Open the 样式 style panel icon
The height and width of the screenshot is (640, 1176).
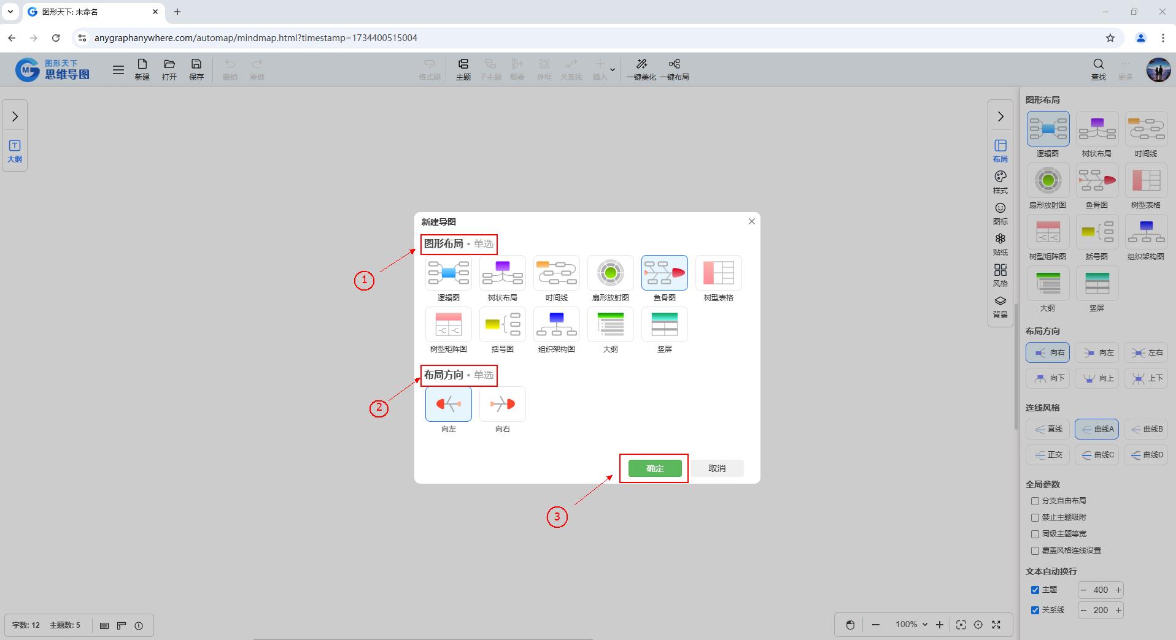[1000, 182]
